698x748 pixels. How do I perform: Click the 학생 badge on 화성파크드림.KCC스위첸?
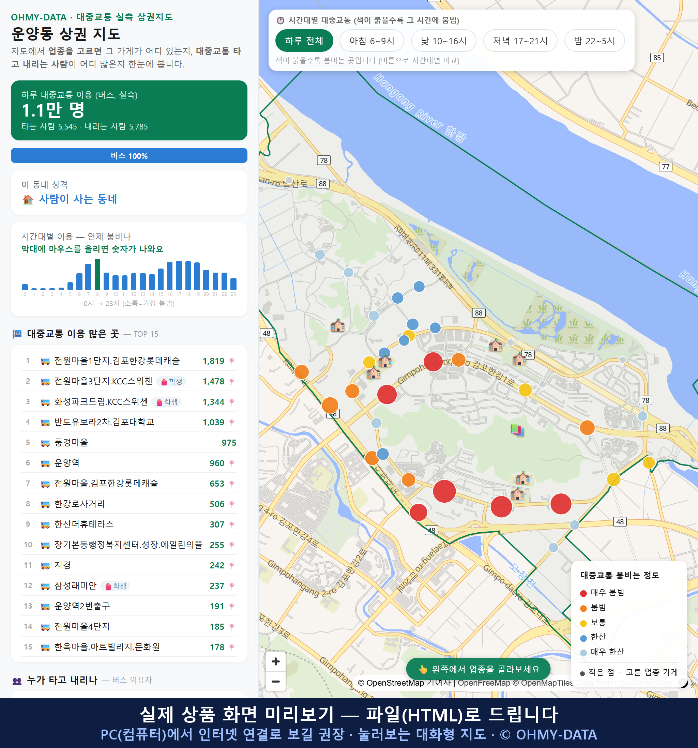tap(167, 402)
